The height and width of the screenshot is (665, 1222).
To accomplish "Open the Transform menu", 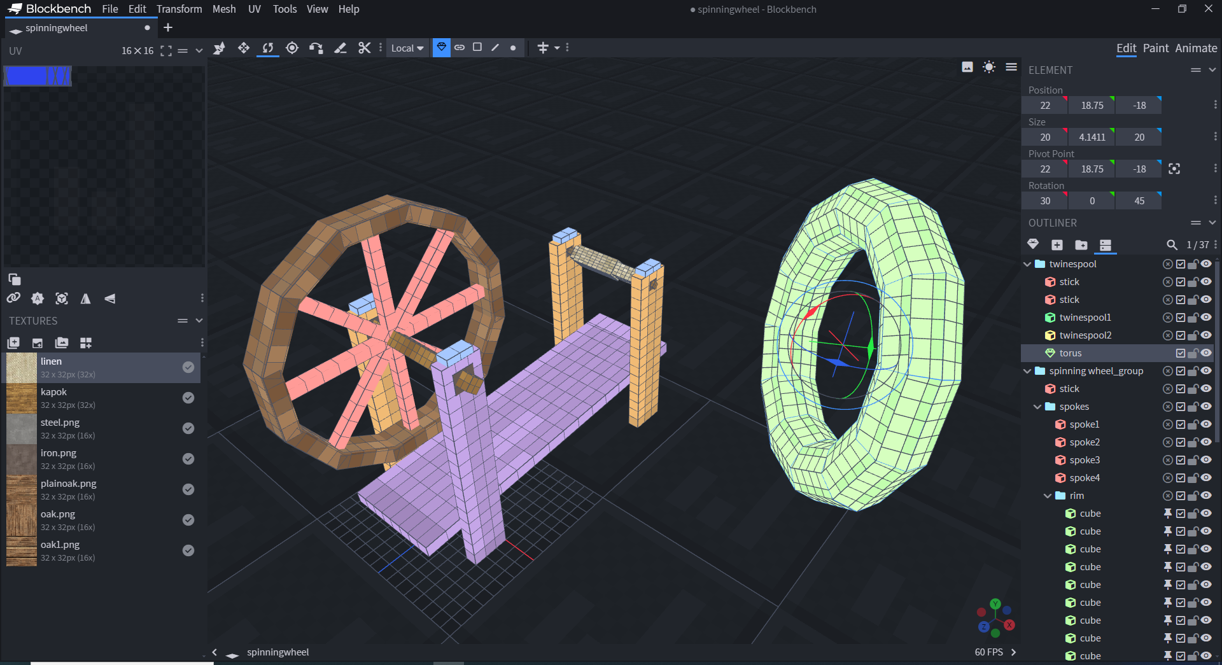I will point(179,9).
